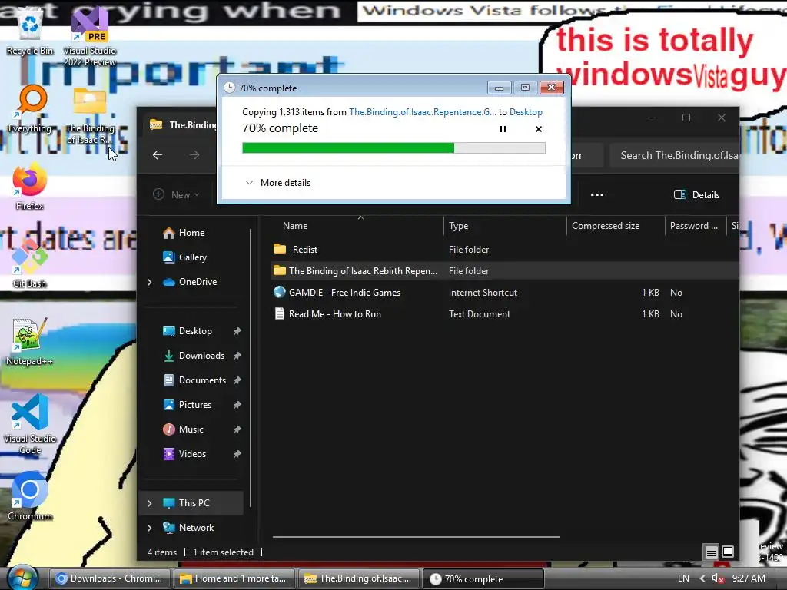
Task: Click the Search The.Binding.of.Isaac field
Action: (674, 155)
